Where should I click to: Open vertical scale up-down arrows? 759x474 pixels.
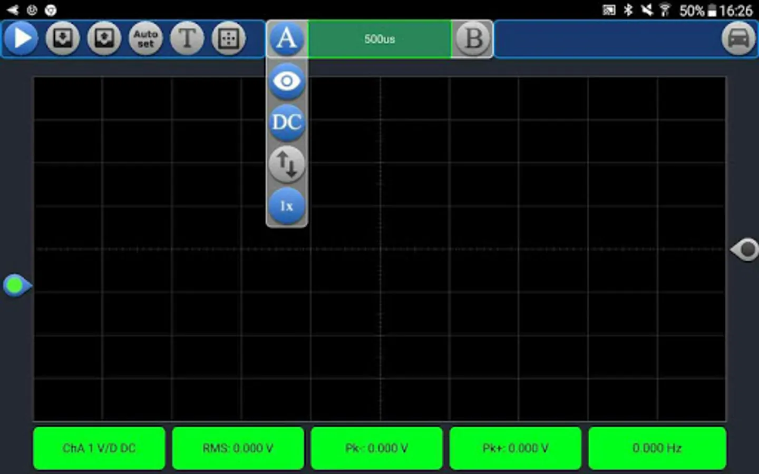click(287, 164)
